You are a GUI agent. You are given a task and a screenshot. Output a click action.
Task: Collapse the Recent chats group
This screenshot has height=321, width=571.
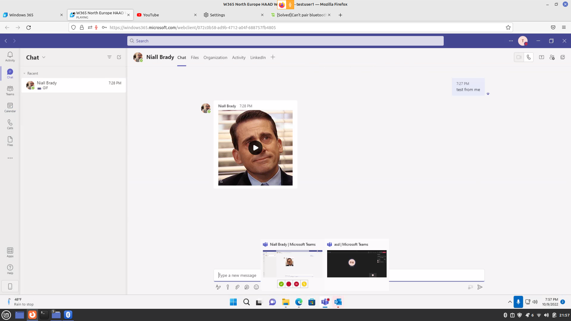coord(24,73)
